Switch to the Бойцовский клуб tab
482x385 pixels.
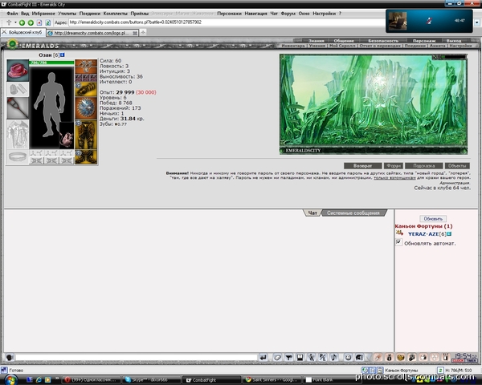[x=23, y=32]
